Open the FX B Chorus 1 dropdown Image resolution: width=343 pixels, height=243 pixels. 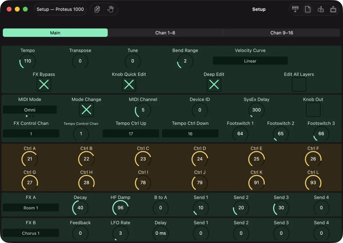31,233
